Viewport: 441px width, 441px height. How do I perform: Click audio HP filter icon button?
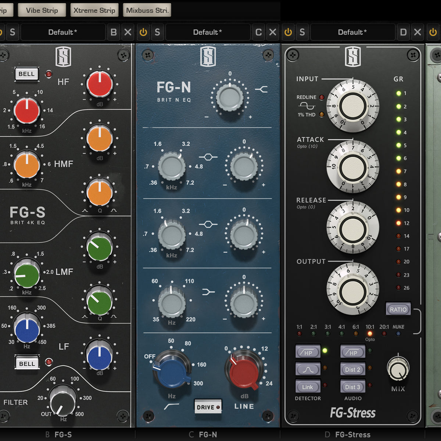coord(352,352)
